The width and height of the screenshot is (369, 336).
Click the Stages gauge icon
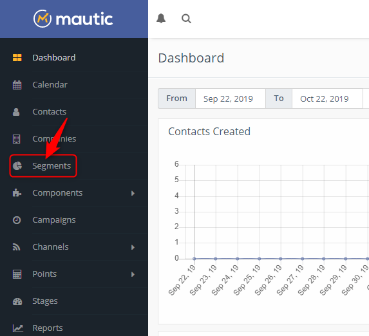pyautogui.click(x=17, y=301)
